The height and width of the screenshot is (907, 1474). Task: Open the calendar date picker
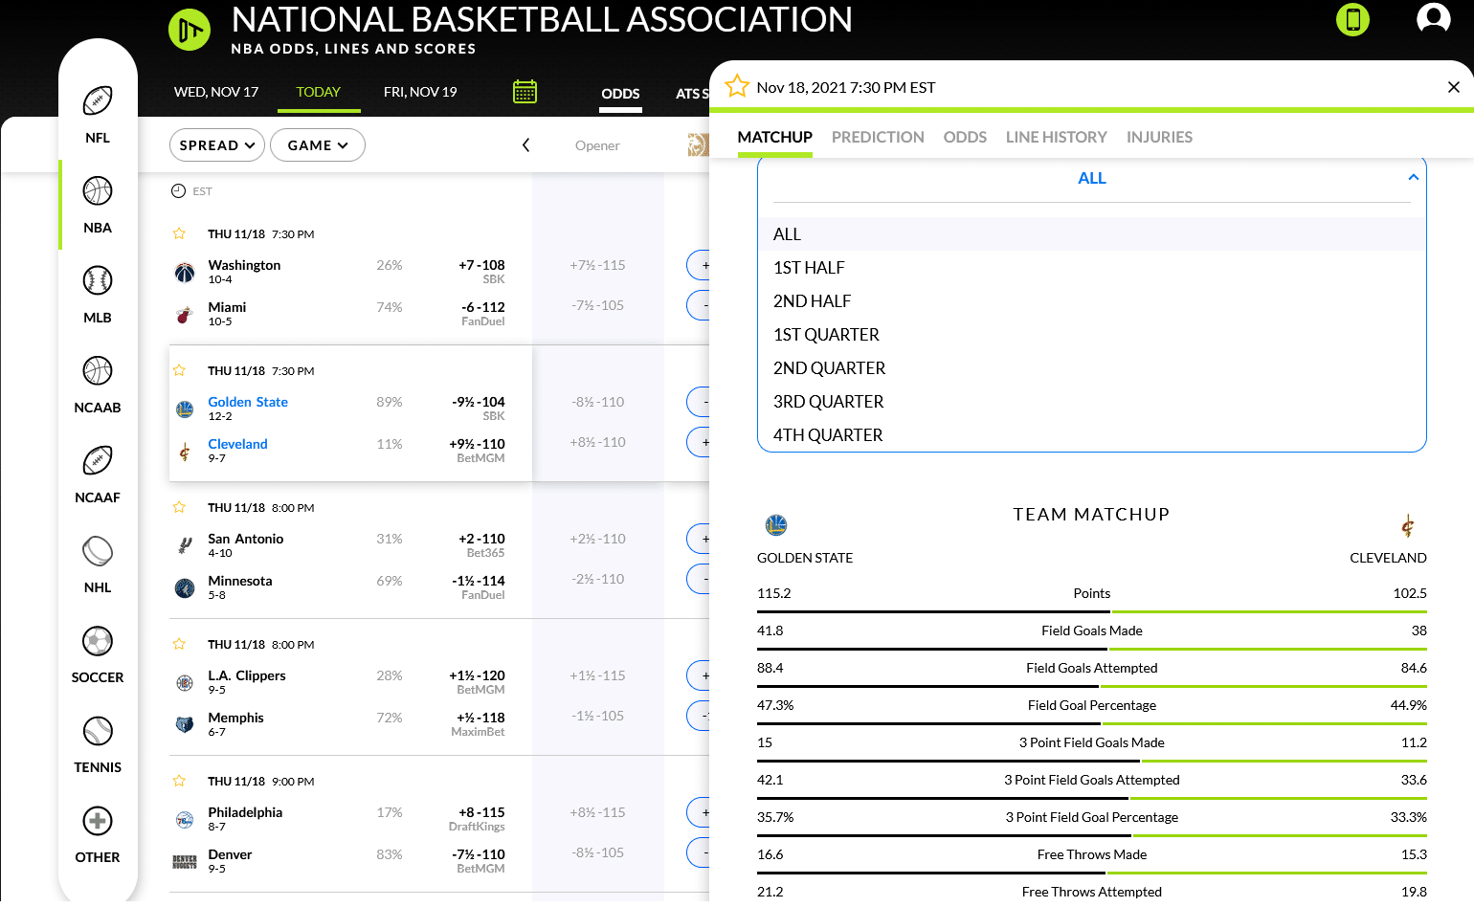525,90
